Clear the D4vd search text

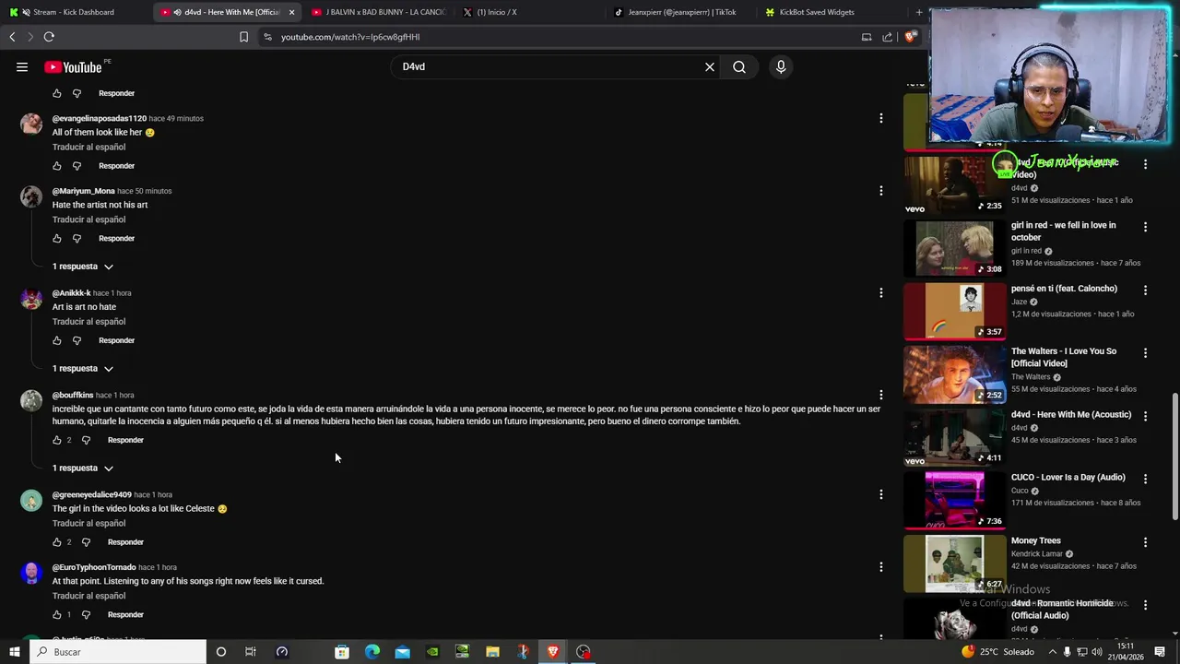710,66
